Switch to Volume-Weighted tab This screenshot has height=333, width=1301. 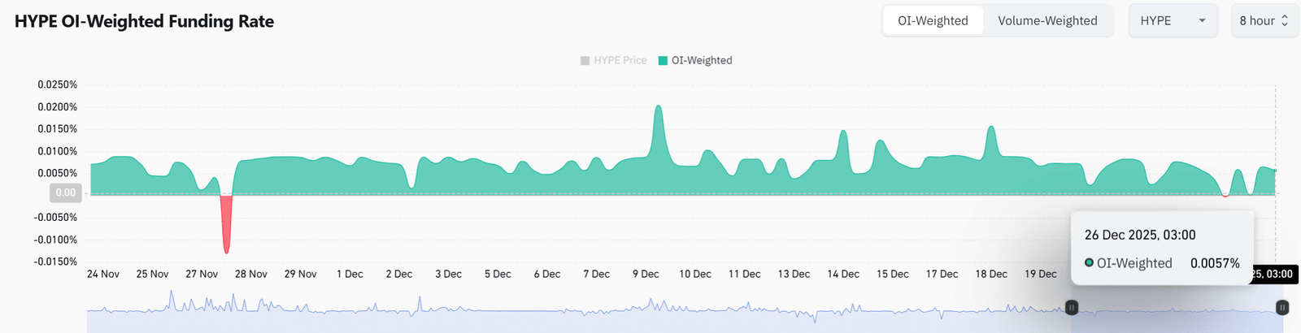(x=1047, y=21)
